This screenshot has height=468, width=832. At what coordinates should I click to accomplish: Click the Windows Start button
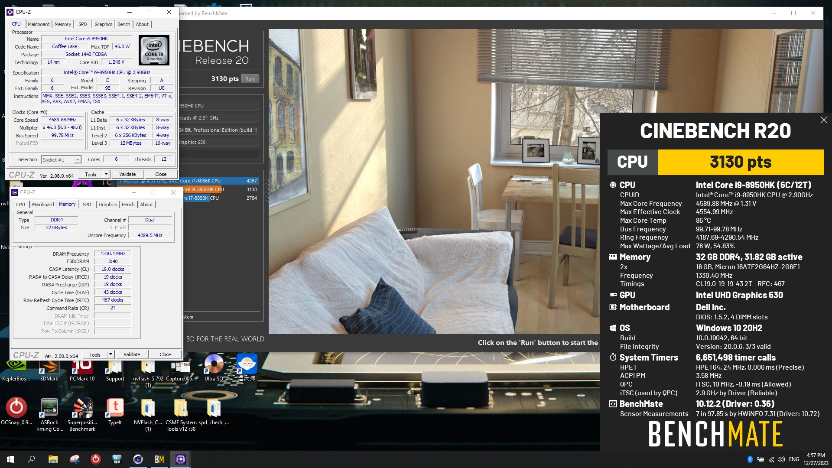click(10, 459)
